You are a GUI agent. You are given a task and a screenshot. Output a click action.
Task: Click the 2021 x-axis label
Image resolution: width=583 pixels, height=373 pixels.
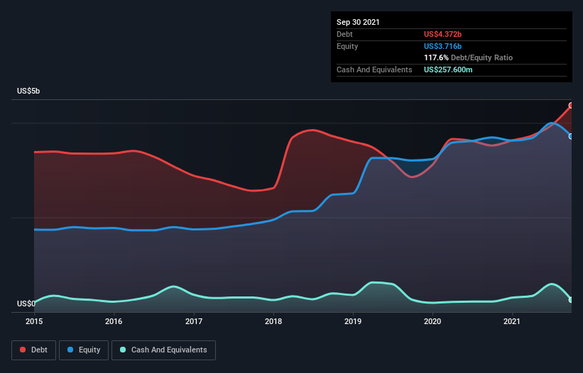[x=512, y=321]
